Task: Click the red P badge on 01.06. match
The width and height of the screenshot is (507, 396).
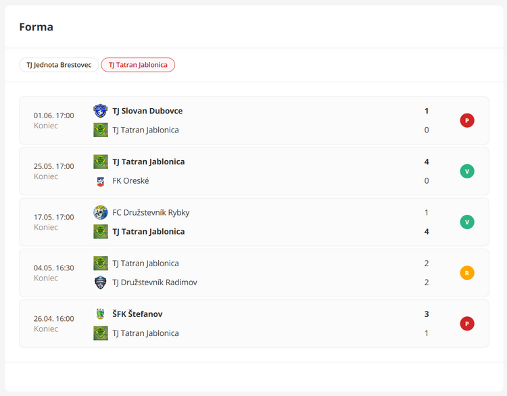Action: click(x=467, y=120)
